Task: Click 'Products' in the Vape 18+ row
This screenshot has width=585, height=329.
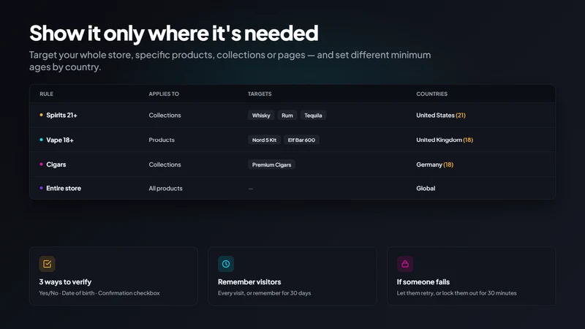Action: point(162,140)
